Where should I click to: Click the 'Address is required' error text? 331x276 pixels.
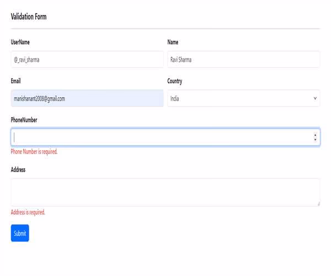click(x=28, y=212)
